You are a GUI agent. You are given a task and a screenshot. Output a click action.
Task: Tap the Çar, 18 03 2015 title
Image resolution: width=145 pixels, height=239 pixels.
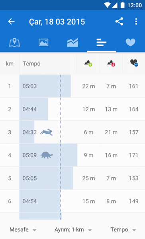click(57, 22)
